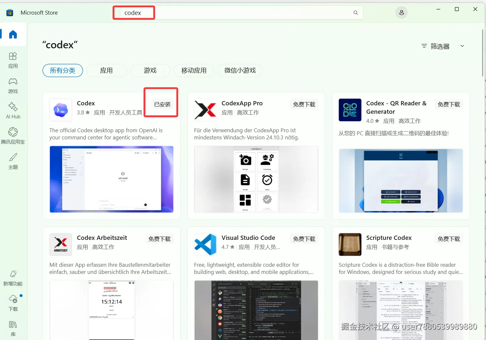Click the "codex" search results heading
The width and height of the screenshot is (486, 340).
click(x=60, y=45)
